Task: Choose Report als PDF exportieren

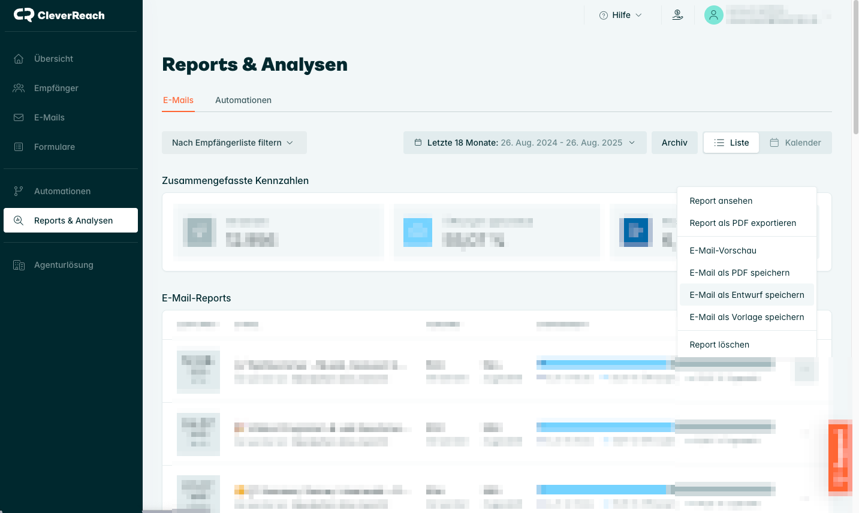Action: (742, 223)
